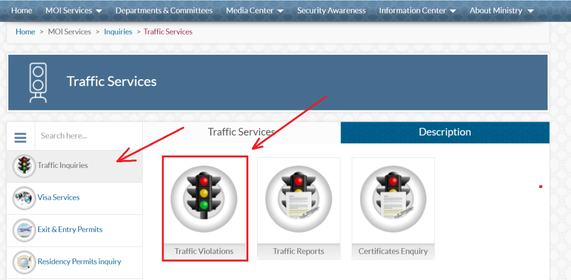Focus the 'Search here...' input field
571x280 pixels.
click(89, 136)
